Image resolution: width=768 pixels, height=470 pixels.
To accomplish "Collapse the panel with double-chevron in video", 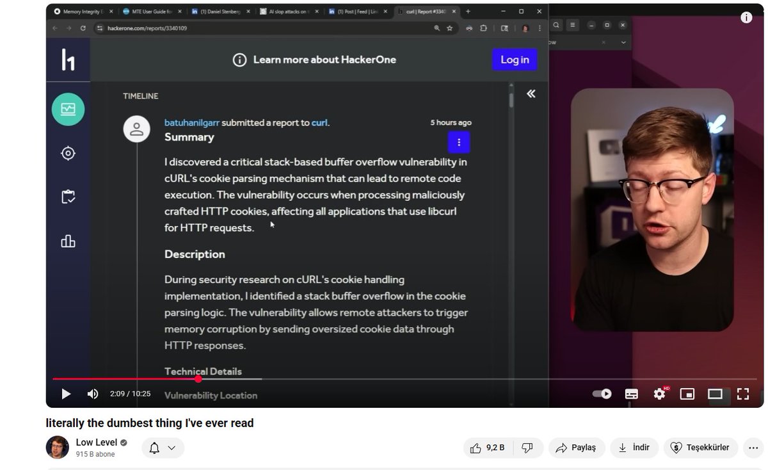I will pos(531,93).
